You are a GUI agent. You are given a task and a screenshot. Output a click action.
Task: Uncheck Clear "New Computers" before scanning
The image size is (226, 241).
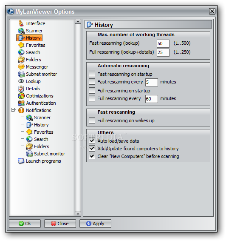(92, 156)
